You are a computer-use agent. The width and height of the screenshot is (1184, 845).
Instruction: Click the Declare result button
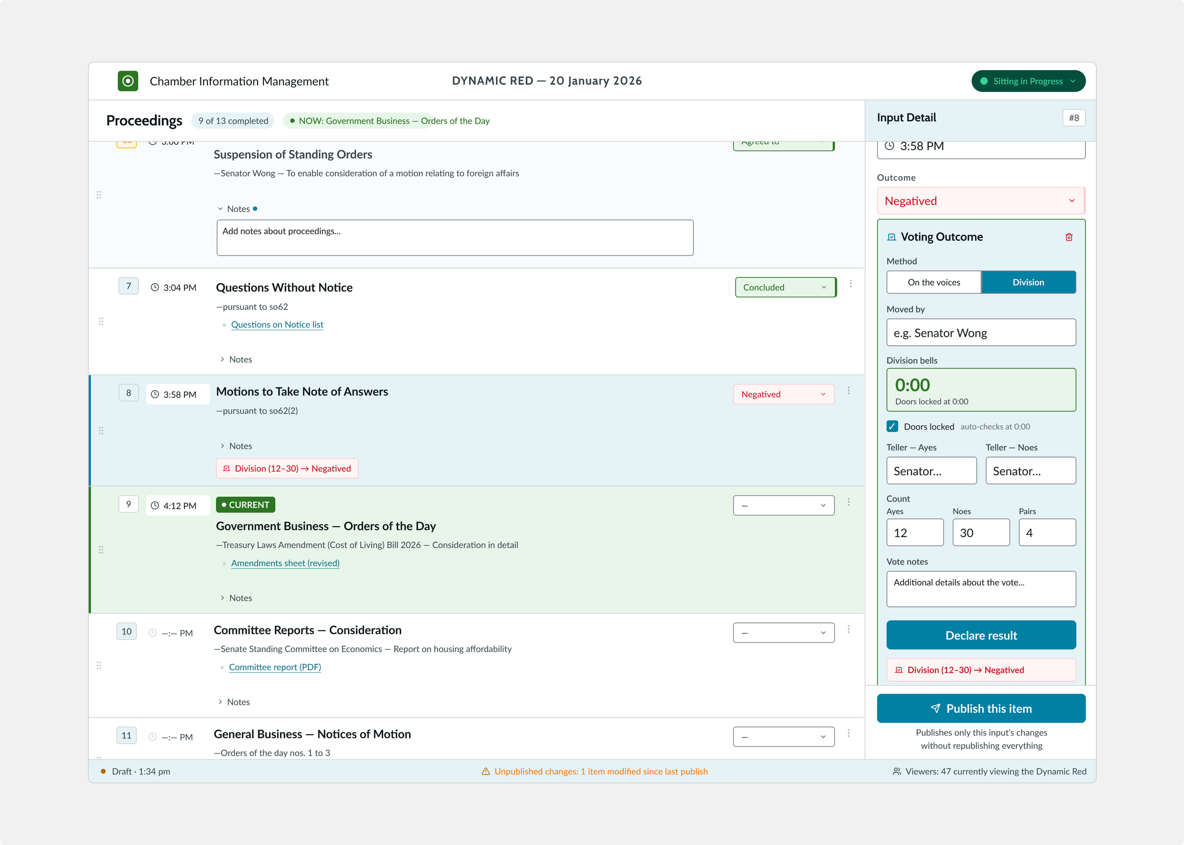pos(981,635)
